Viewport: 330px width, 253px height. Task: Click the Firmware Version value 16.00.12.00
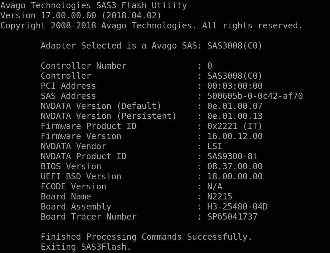pos(235,136)
